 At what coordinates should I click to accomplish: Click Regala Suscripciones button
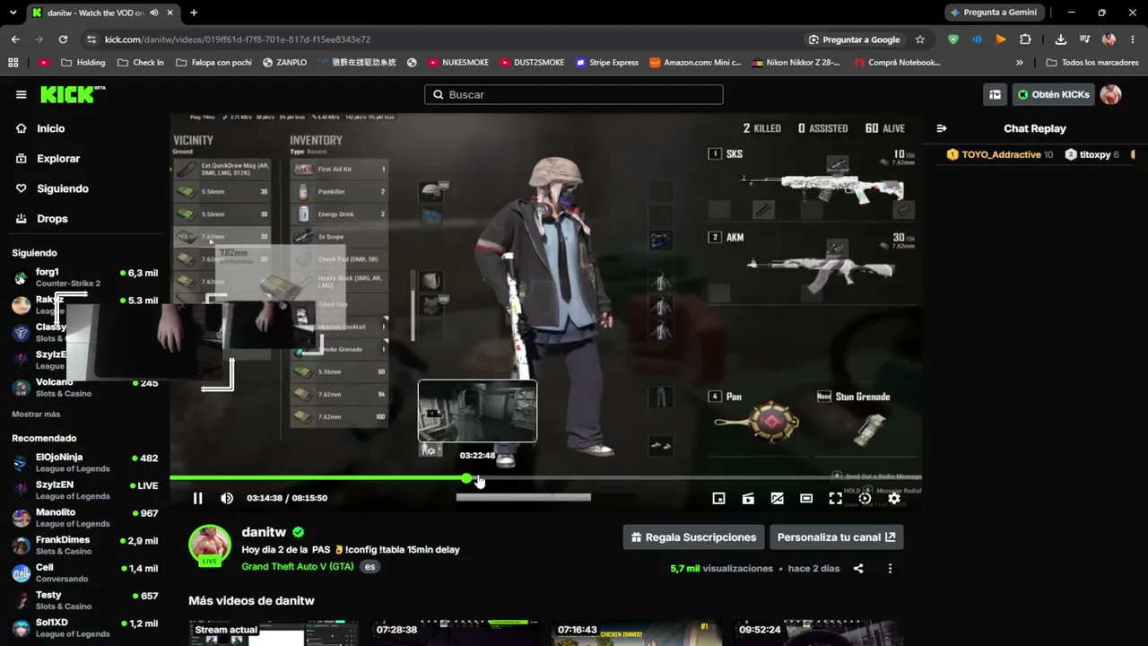pos(694,537)
